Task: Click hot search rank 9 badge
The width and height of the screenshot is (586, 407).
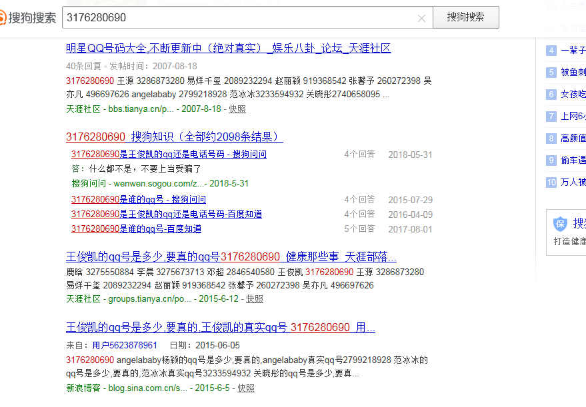Action: click(551, 161)
